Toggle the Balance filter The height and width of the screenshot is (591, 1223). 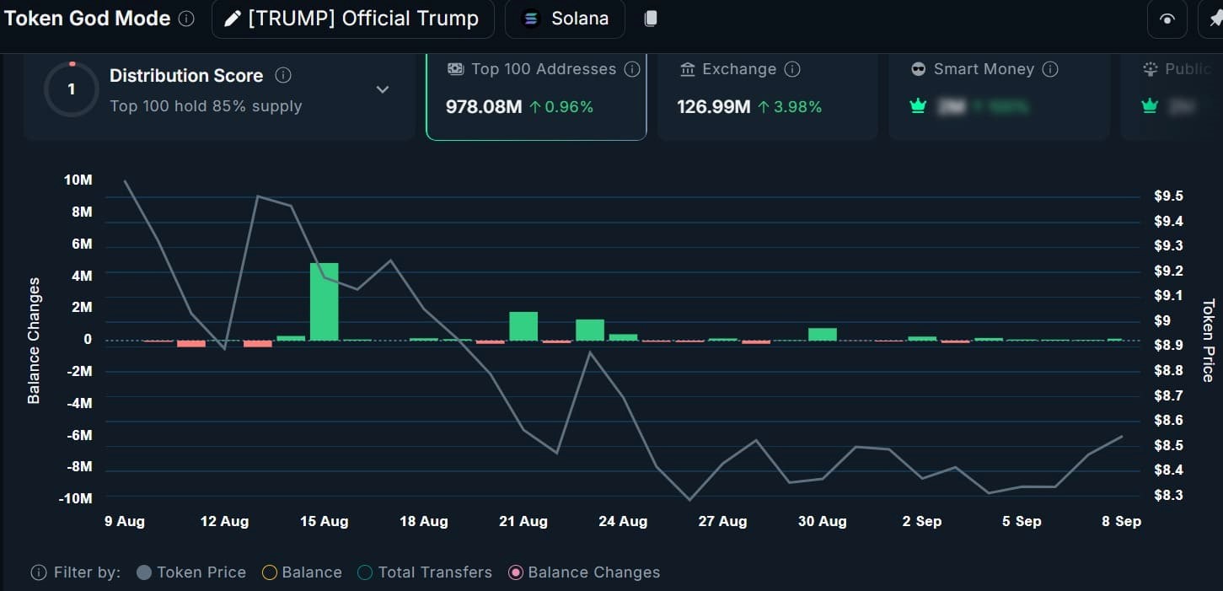pos(302,572)
